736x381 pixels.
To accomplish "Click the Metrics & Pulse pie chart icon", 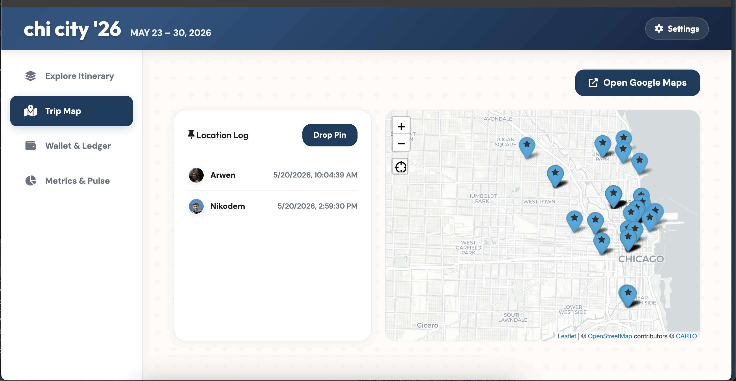I will tap(31, 181).
